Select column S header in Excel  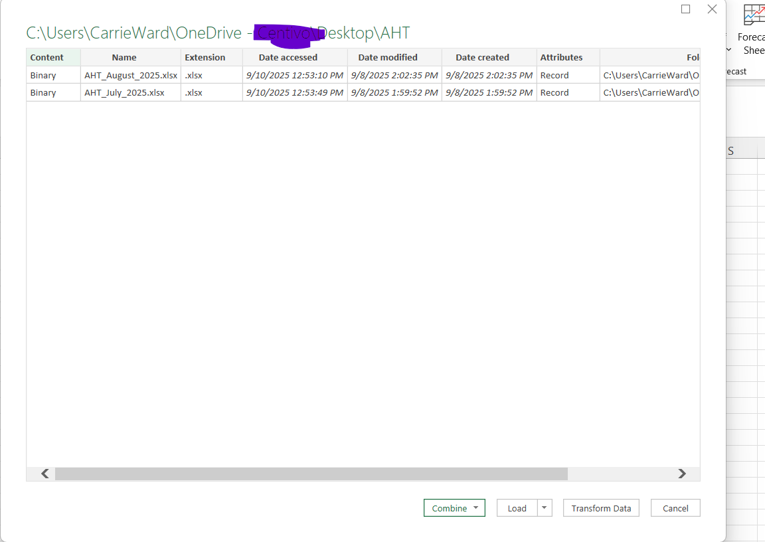742,151
